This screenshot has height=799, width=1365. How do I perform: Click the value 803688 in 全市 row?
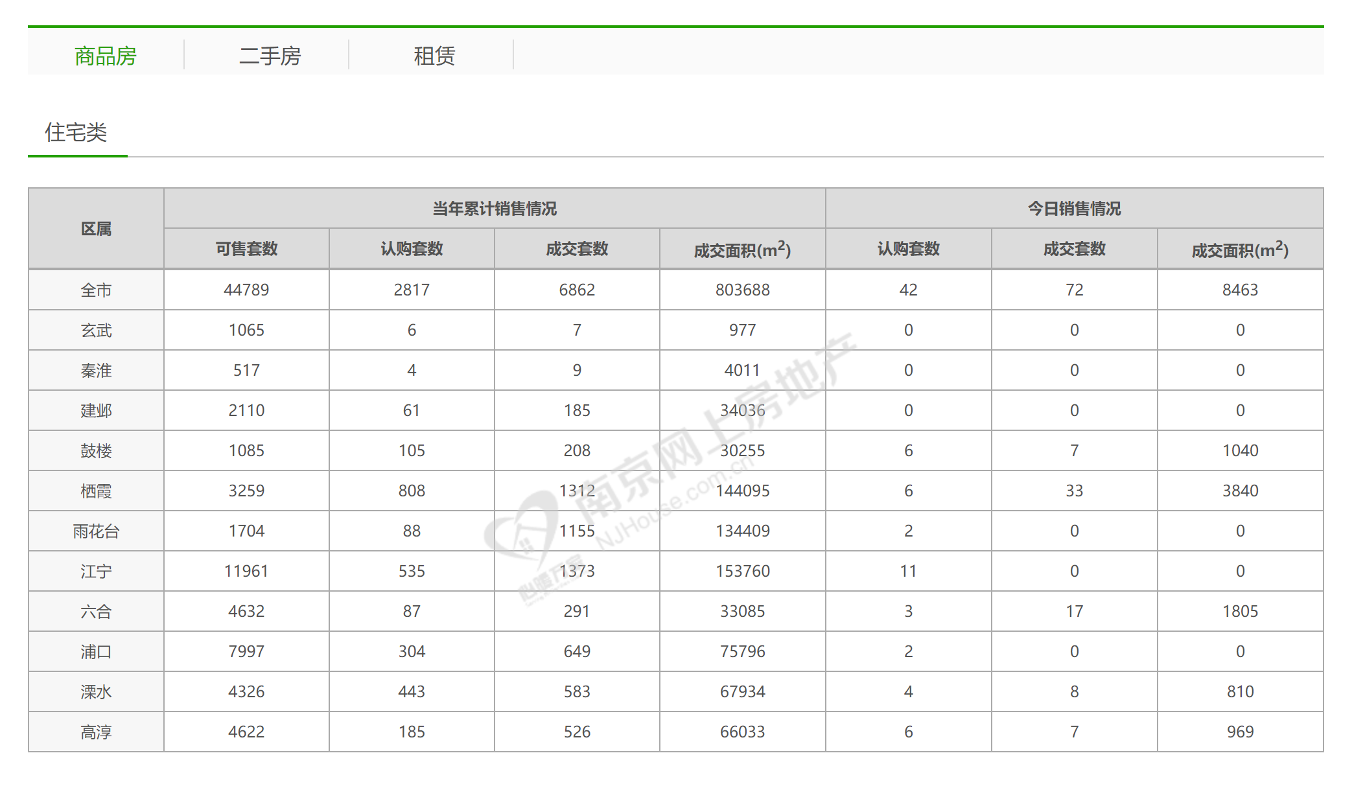pyautogui.click(x=743, y=290)
